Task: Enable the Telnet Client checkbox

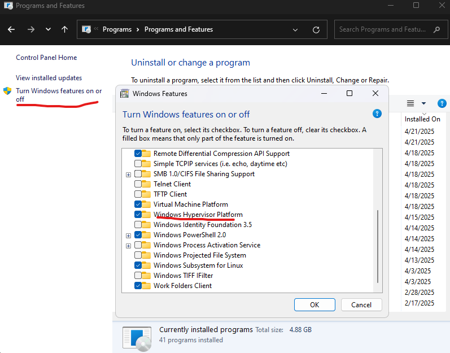Action: click(138, 184)
